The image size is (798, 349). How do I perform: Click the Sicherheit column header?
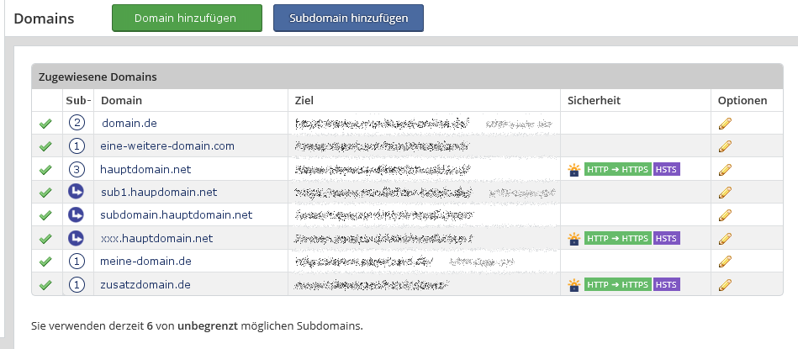594,101
